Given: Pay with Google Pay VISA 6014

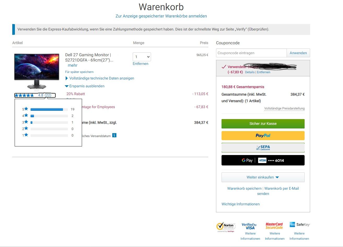Looking at the screenshot, I should pos(263,160).
